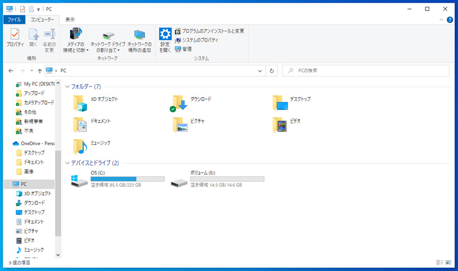
Task: Click navigation pane scroll down arrow
Action: click(58, 255)
